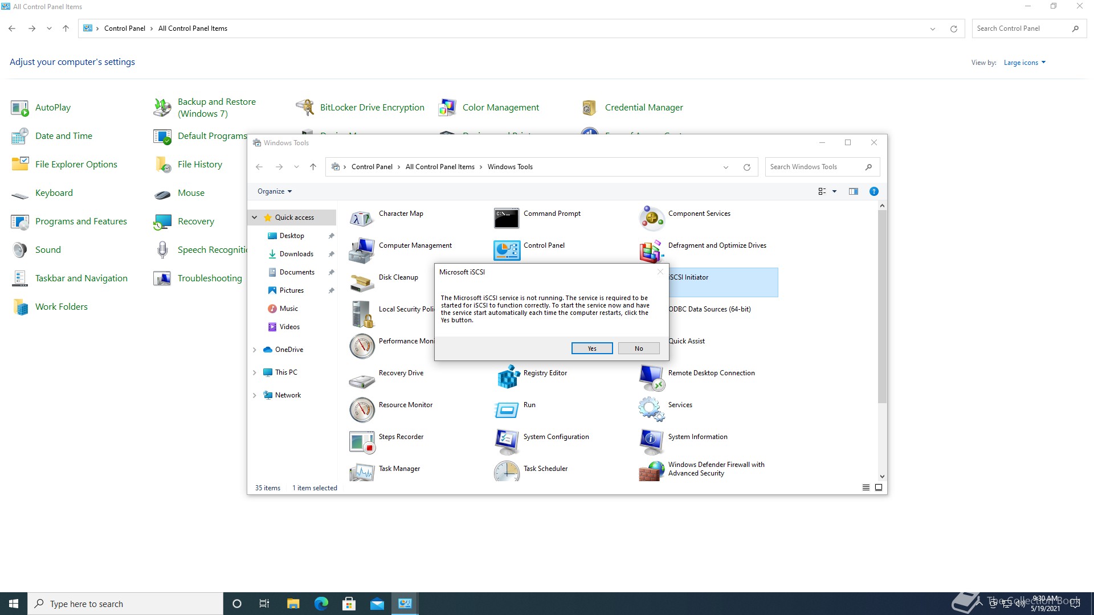This screenshot has width=1094, height=615.
Task: Refresh the Windows Tools window
Action: pos(746,167)
